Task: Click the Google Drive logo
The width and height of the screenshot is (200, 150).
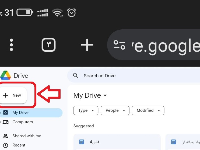Action: tap(5, 75)
